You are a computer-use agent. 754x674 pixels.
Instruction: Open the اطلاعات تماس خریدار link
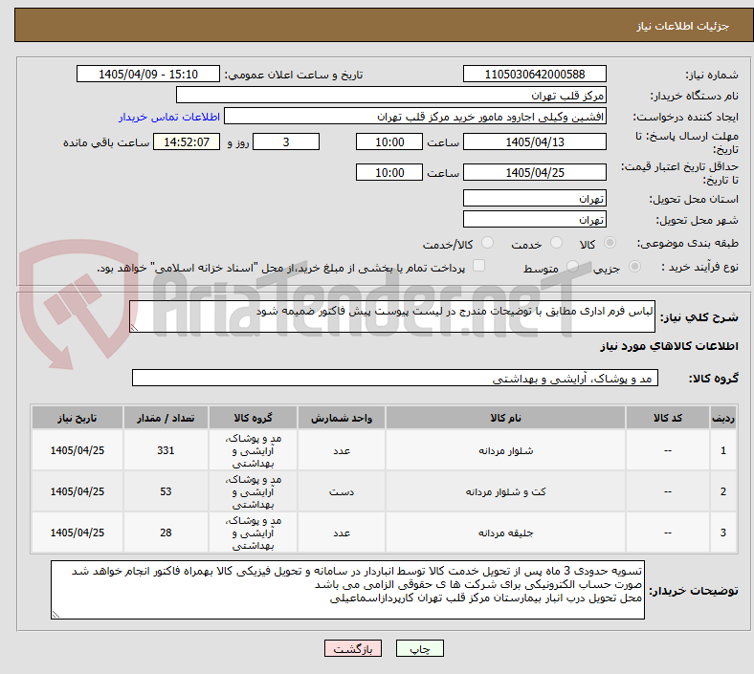[x=169, y=117]
